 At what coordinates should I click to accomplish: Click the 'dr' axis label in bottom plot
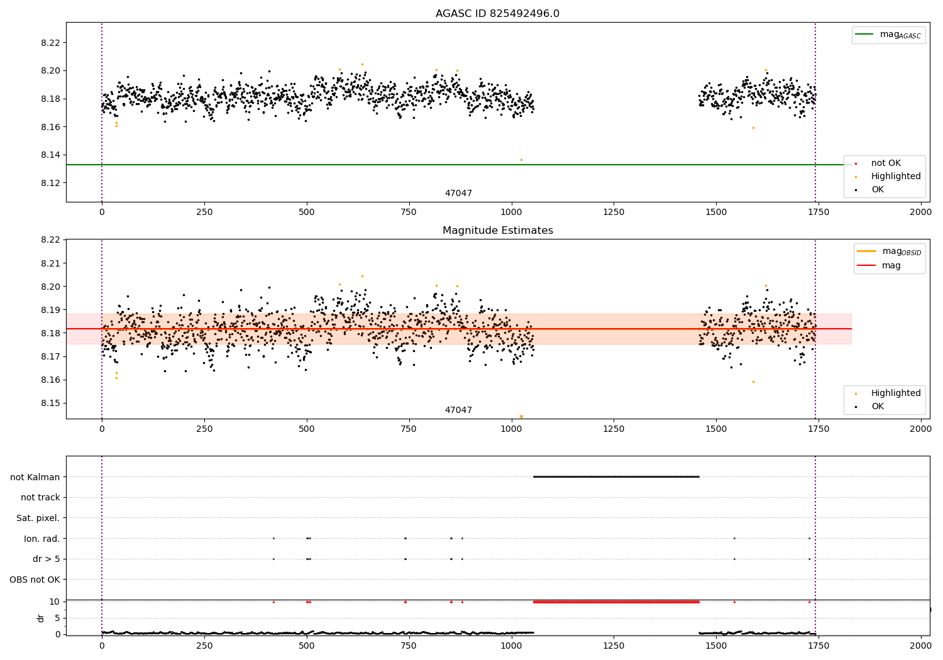41,618
